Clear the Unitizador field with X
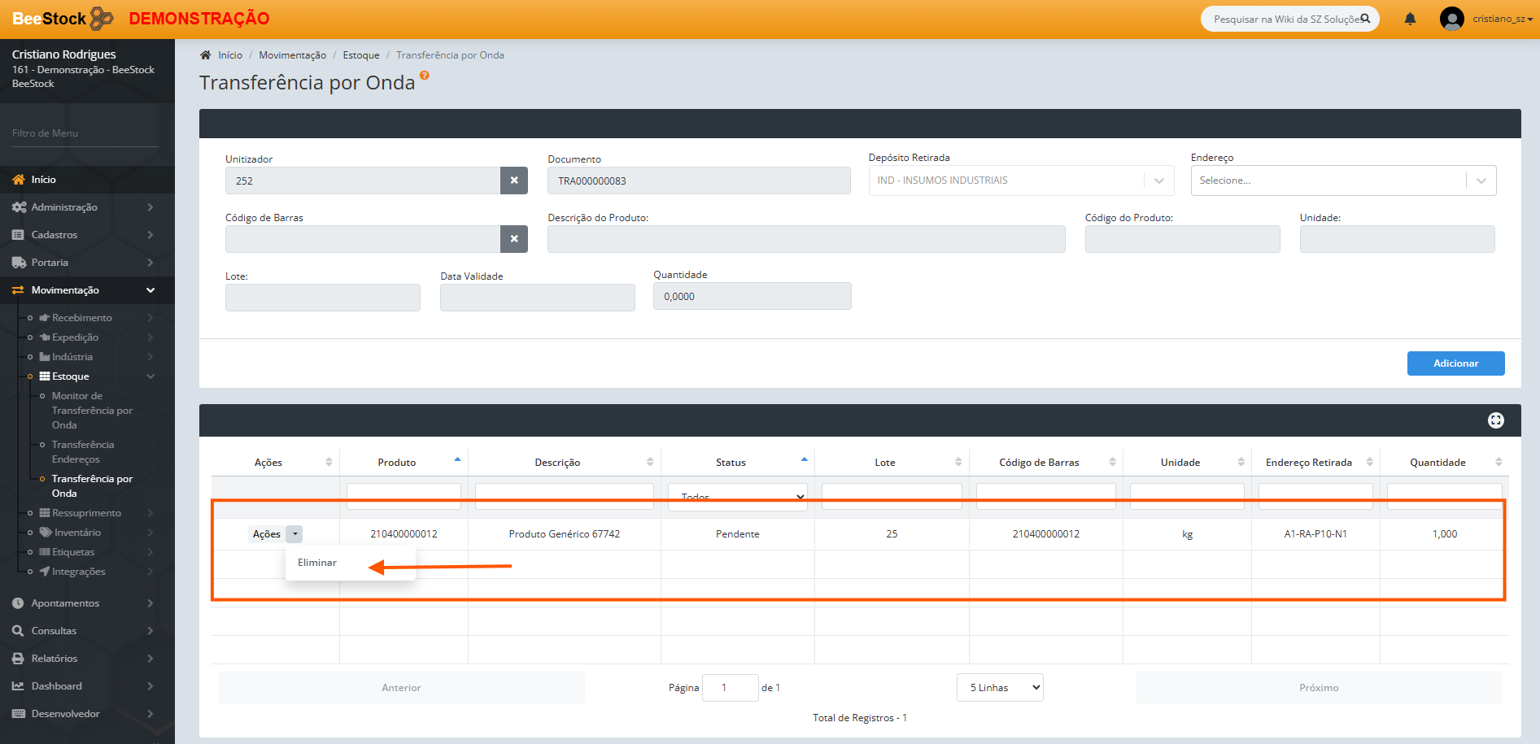This screenshot has width=1540, height=744. point(514,181)
